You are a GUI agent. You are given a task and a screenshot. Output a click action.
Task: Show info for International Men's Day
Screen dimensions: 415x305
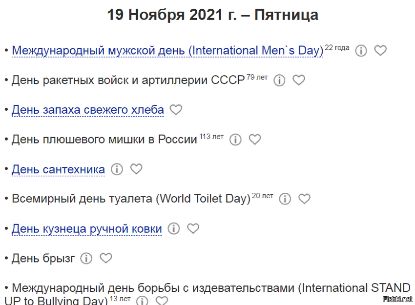(x=361, y=51)
